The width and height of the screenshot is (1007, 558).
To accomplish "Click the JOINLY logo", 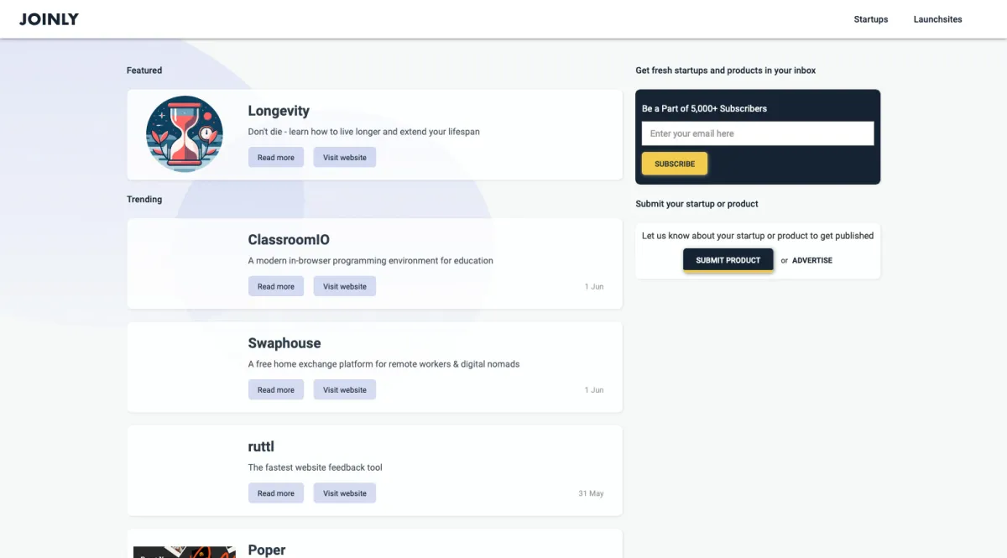I will click(x=49, y=19).
